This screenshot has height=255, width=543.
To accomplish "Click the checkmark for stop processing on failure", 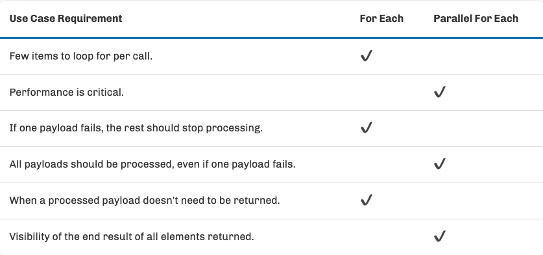I will click(x=367, y=128).
